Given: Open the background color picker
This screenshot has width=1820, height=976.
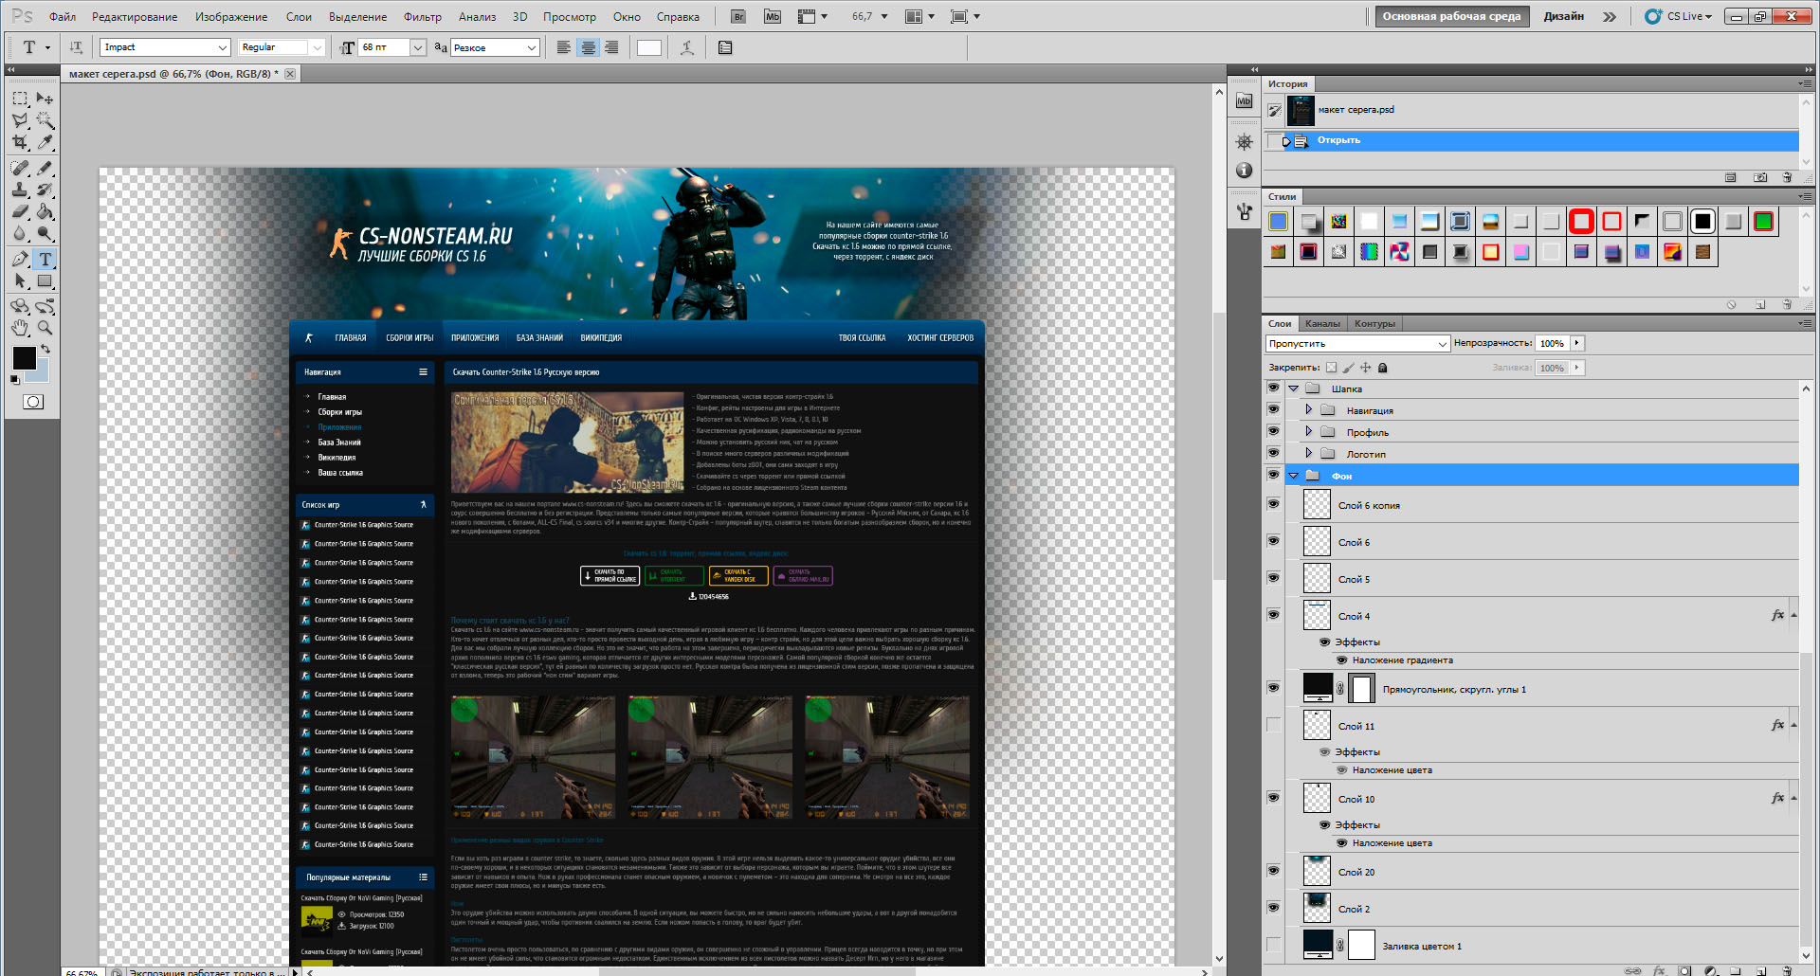Looking at the screenshot, I should click(x=41, y=374).
